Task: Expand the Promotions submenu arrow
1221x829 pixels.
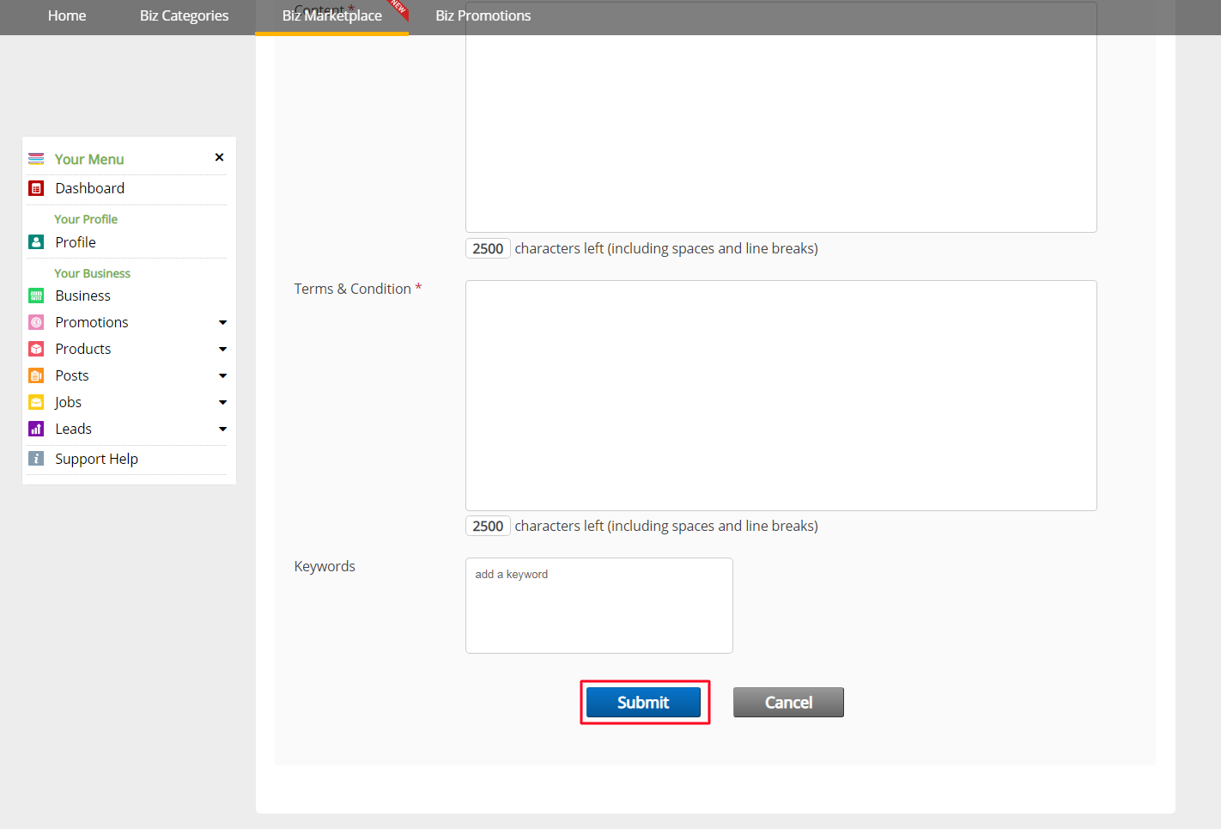Action: click(222, 323)
